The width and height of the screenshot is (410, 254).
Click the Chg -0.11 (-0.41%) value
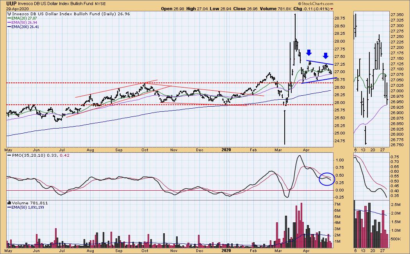click(312, 9)
